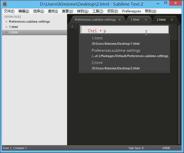The image size is (184, 153).
Task: Close Preferences.sublime-settings in the Open Files sidebar
Action: point(6,22)
